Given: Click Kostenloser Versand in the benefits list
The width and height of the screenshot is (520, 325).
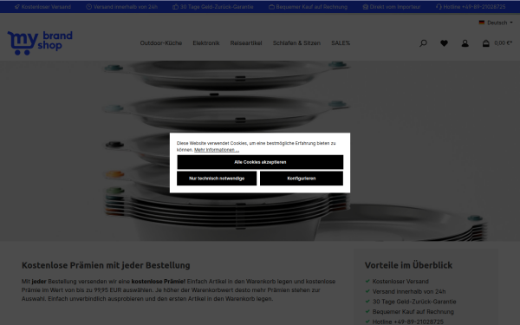Looking at the screenshot, I should 400,281.
